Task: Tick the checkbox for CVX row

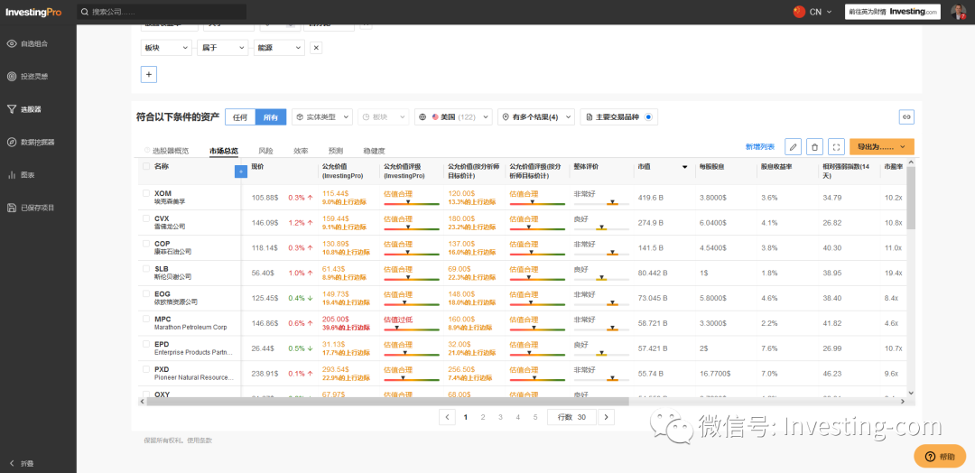Action: pyautogui.click(x=146, y=218)
